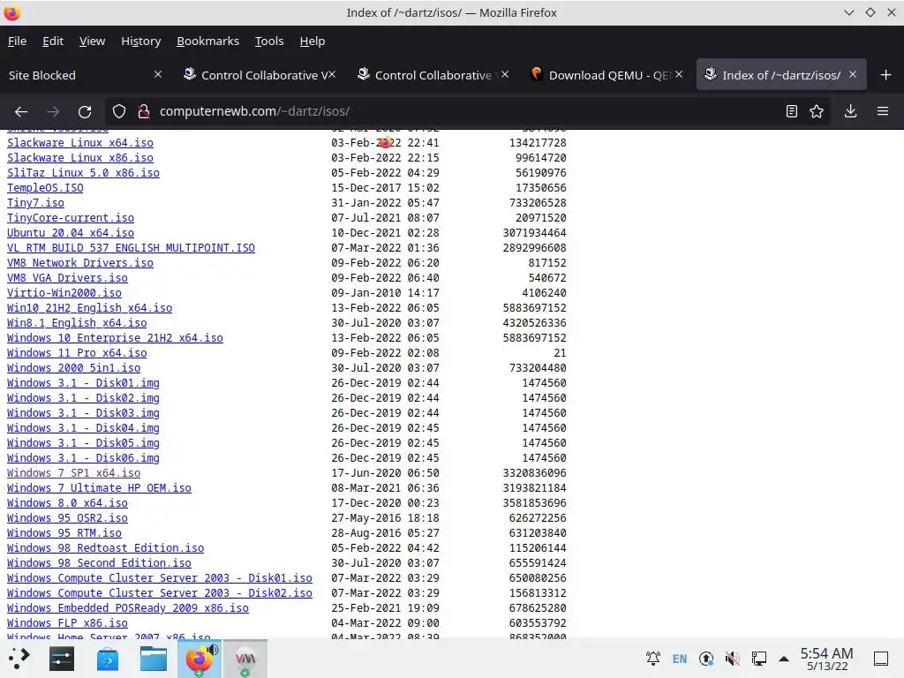Viewport: 904px width, 678px height.
Task: Open the KDE application launcher
Action: pyautogui.click(x=19, y=659)
